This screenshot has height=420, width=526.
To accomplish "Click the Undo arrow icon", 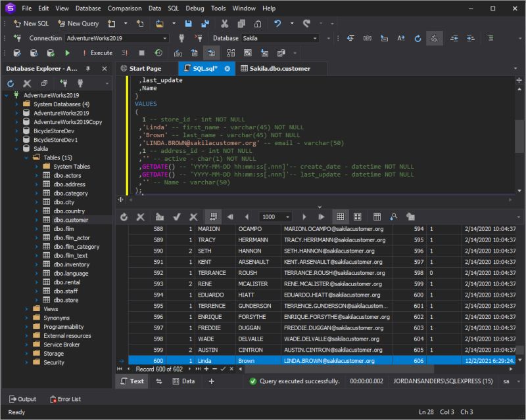I will (x=277, y=24).
